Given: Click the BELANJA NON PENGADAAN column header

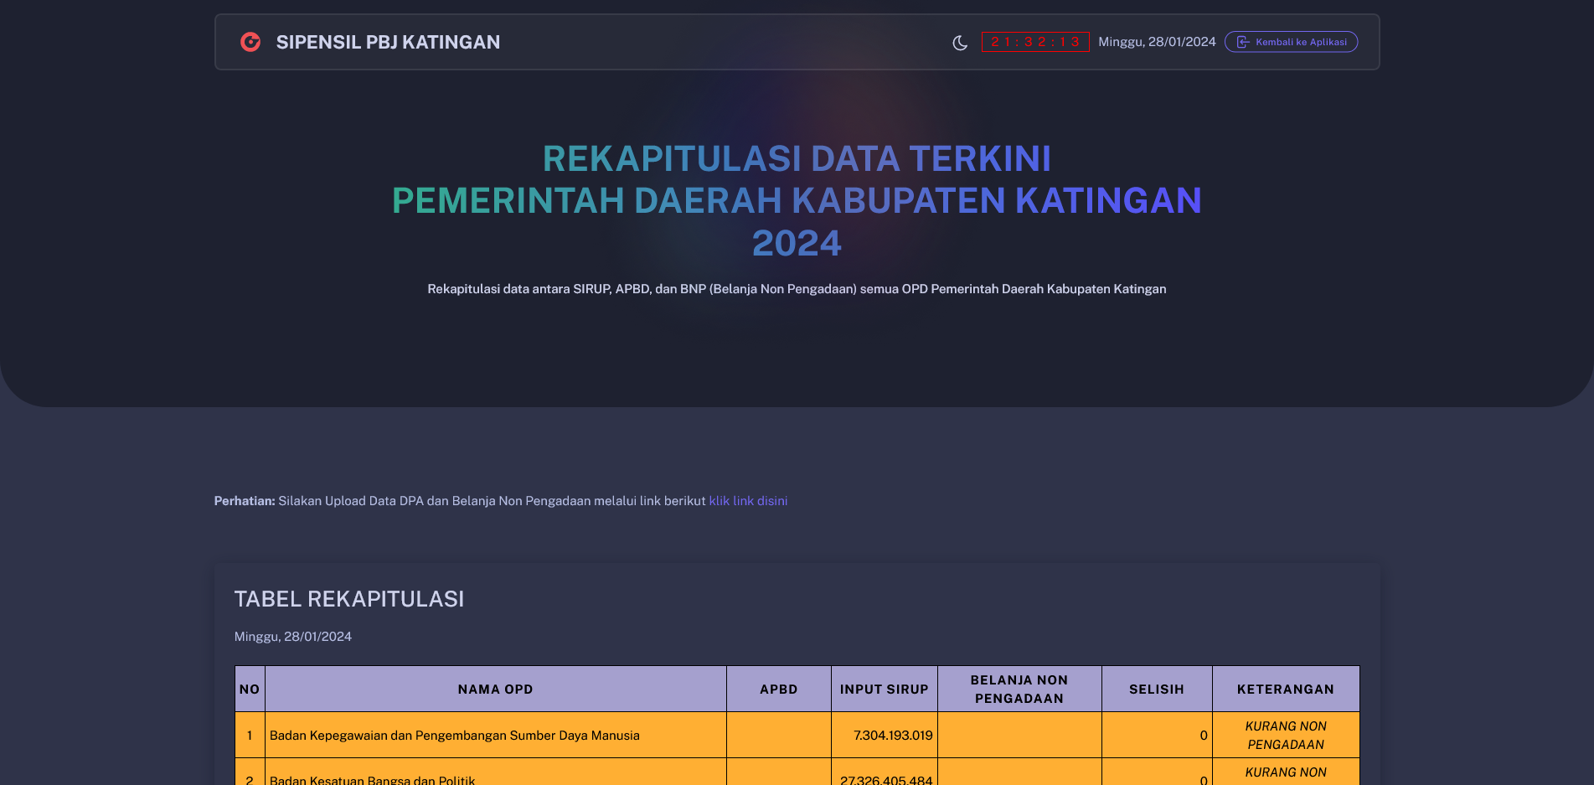Looking at the screenshot, I should pyautogui.click(x=1019, y=689).
